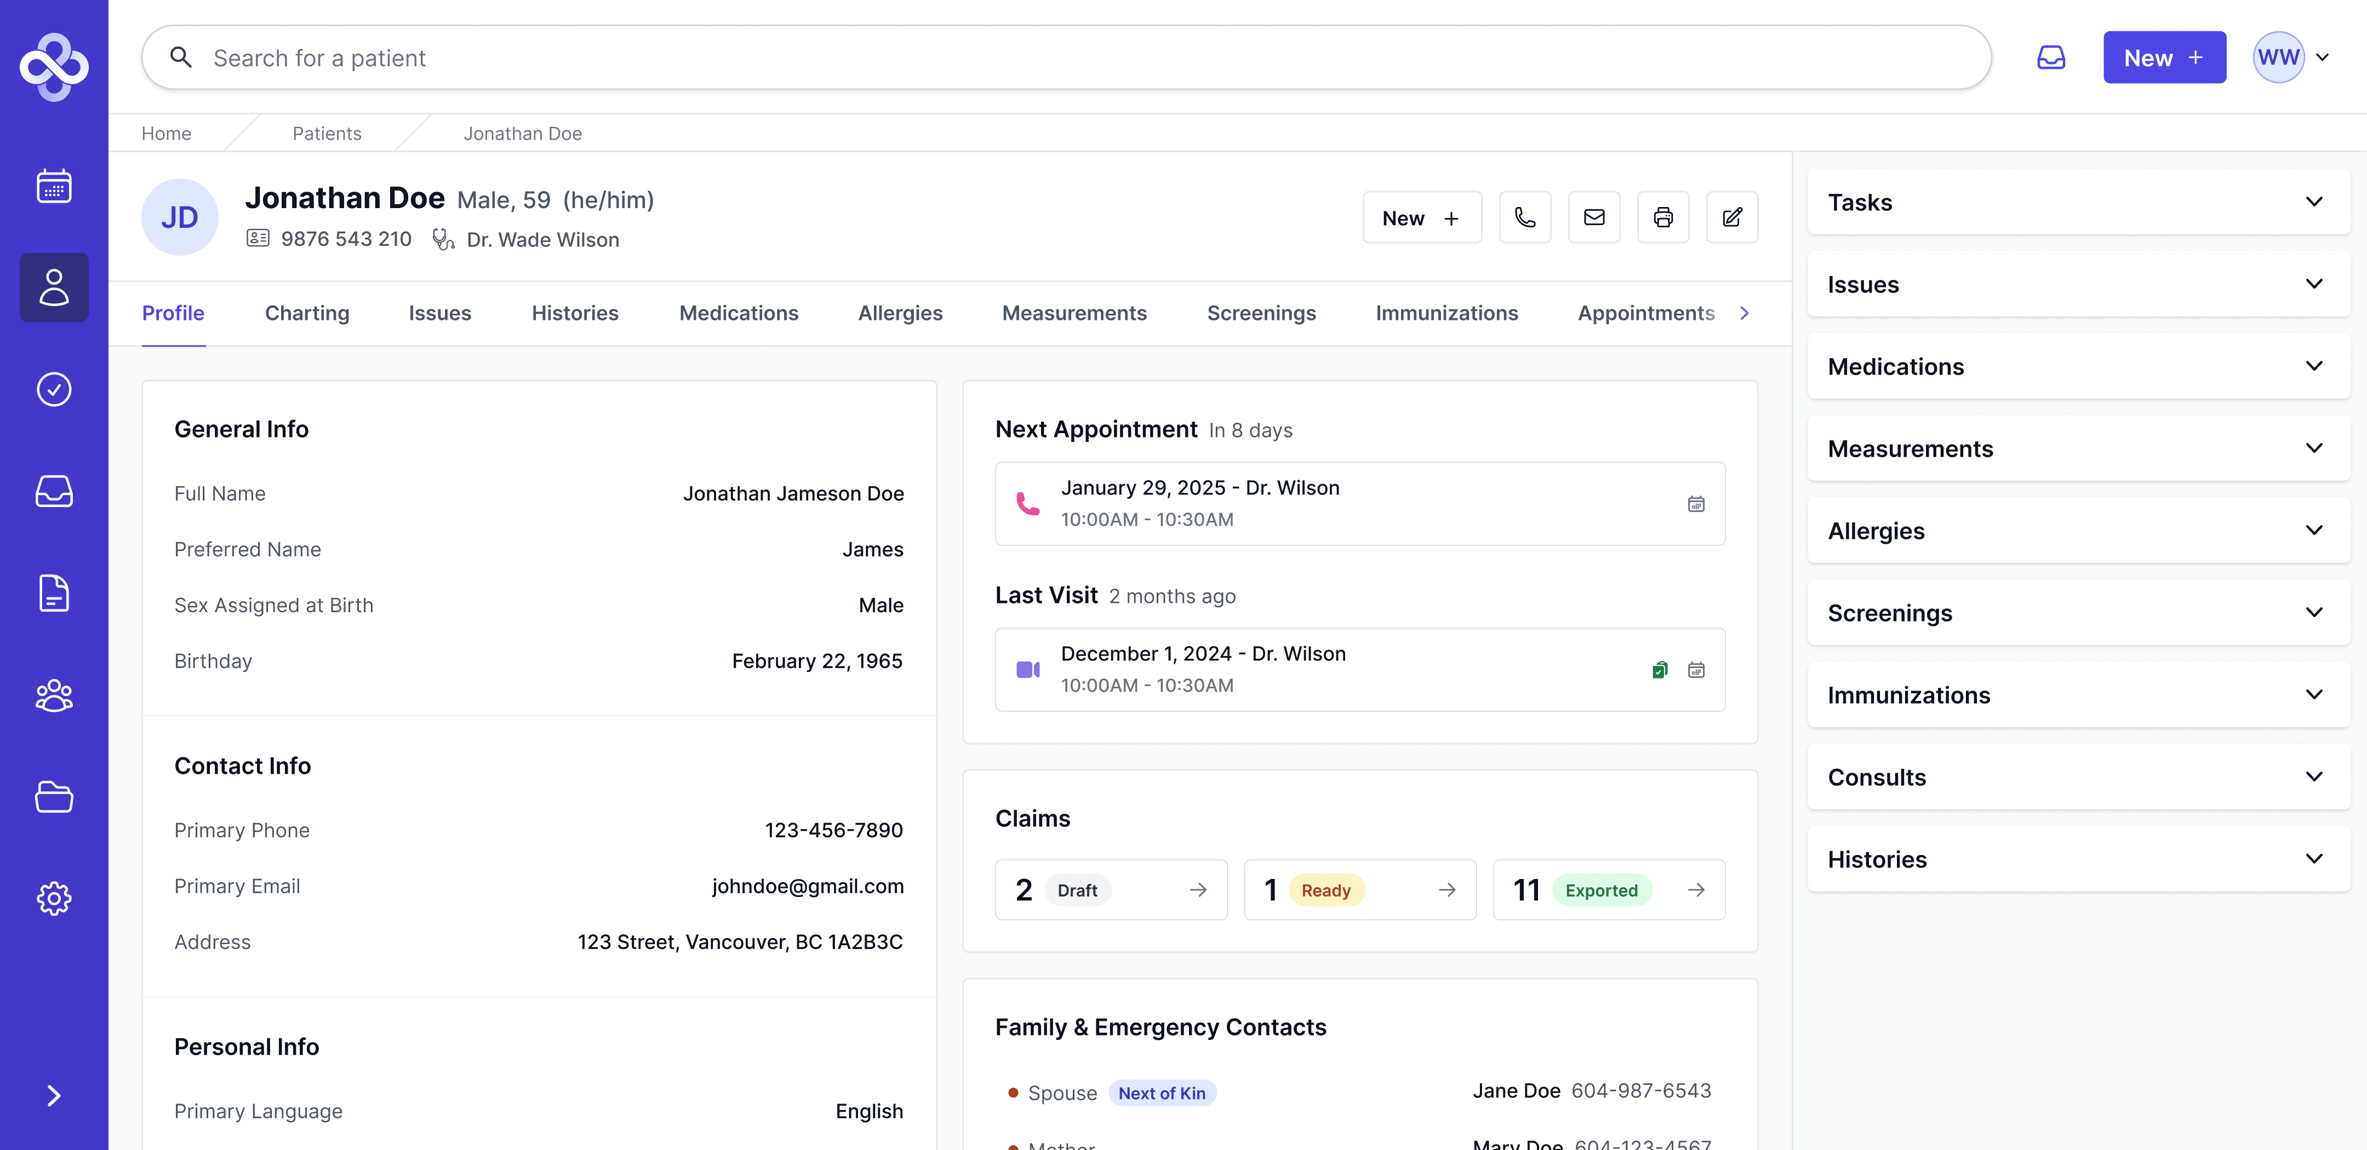Expand the left sidebar navigation

point(54,1095)
